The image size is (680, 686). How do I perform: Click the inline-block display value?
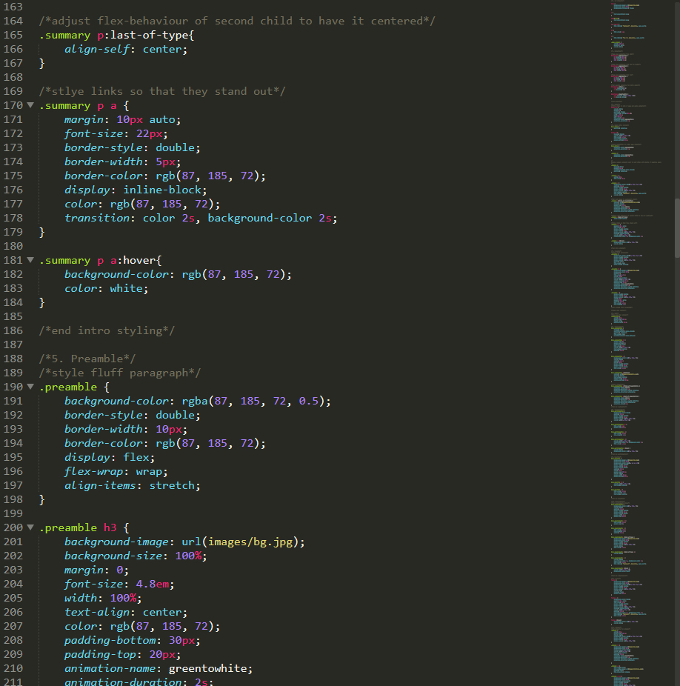coord(165,190)
